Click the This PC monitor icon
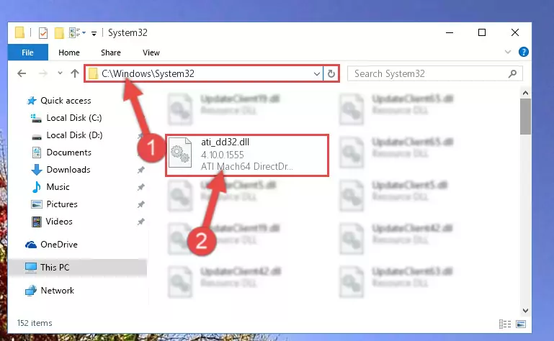This screenshot has width=554, height=341. point(31,268)
